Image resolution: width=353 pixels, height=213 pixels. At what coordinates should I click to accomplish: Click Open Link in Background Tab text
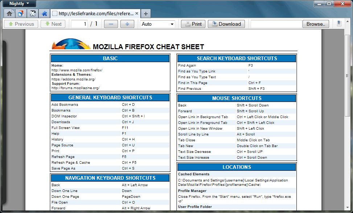203,117
